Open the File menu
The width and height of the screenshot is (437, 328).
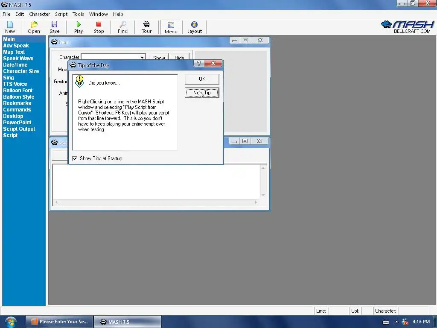6,14
